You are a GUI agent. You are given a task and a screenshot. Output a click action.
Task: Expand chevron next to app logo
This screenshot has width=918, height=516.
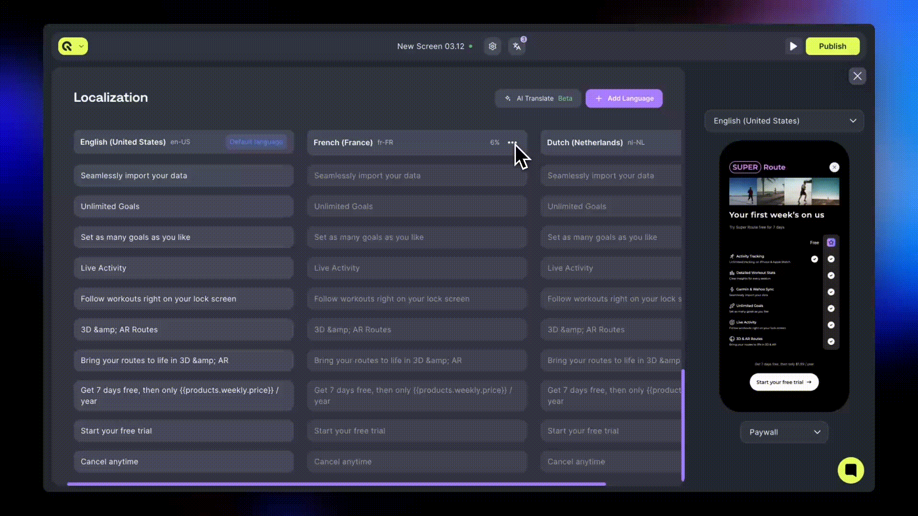coord(81,46)
